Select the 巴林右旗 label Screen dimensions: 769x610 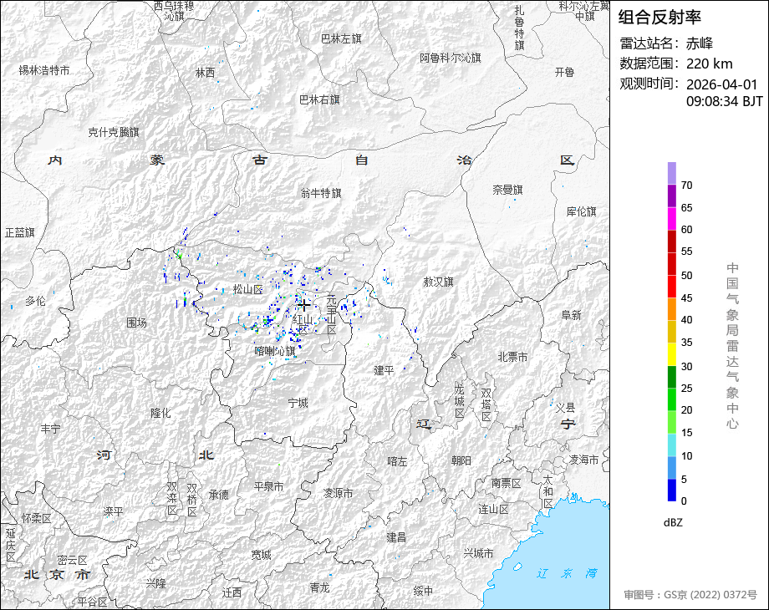tap(320, 100)
